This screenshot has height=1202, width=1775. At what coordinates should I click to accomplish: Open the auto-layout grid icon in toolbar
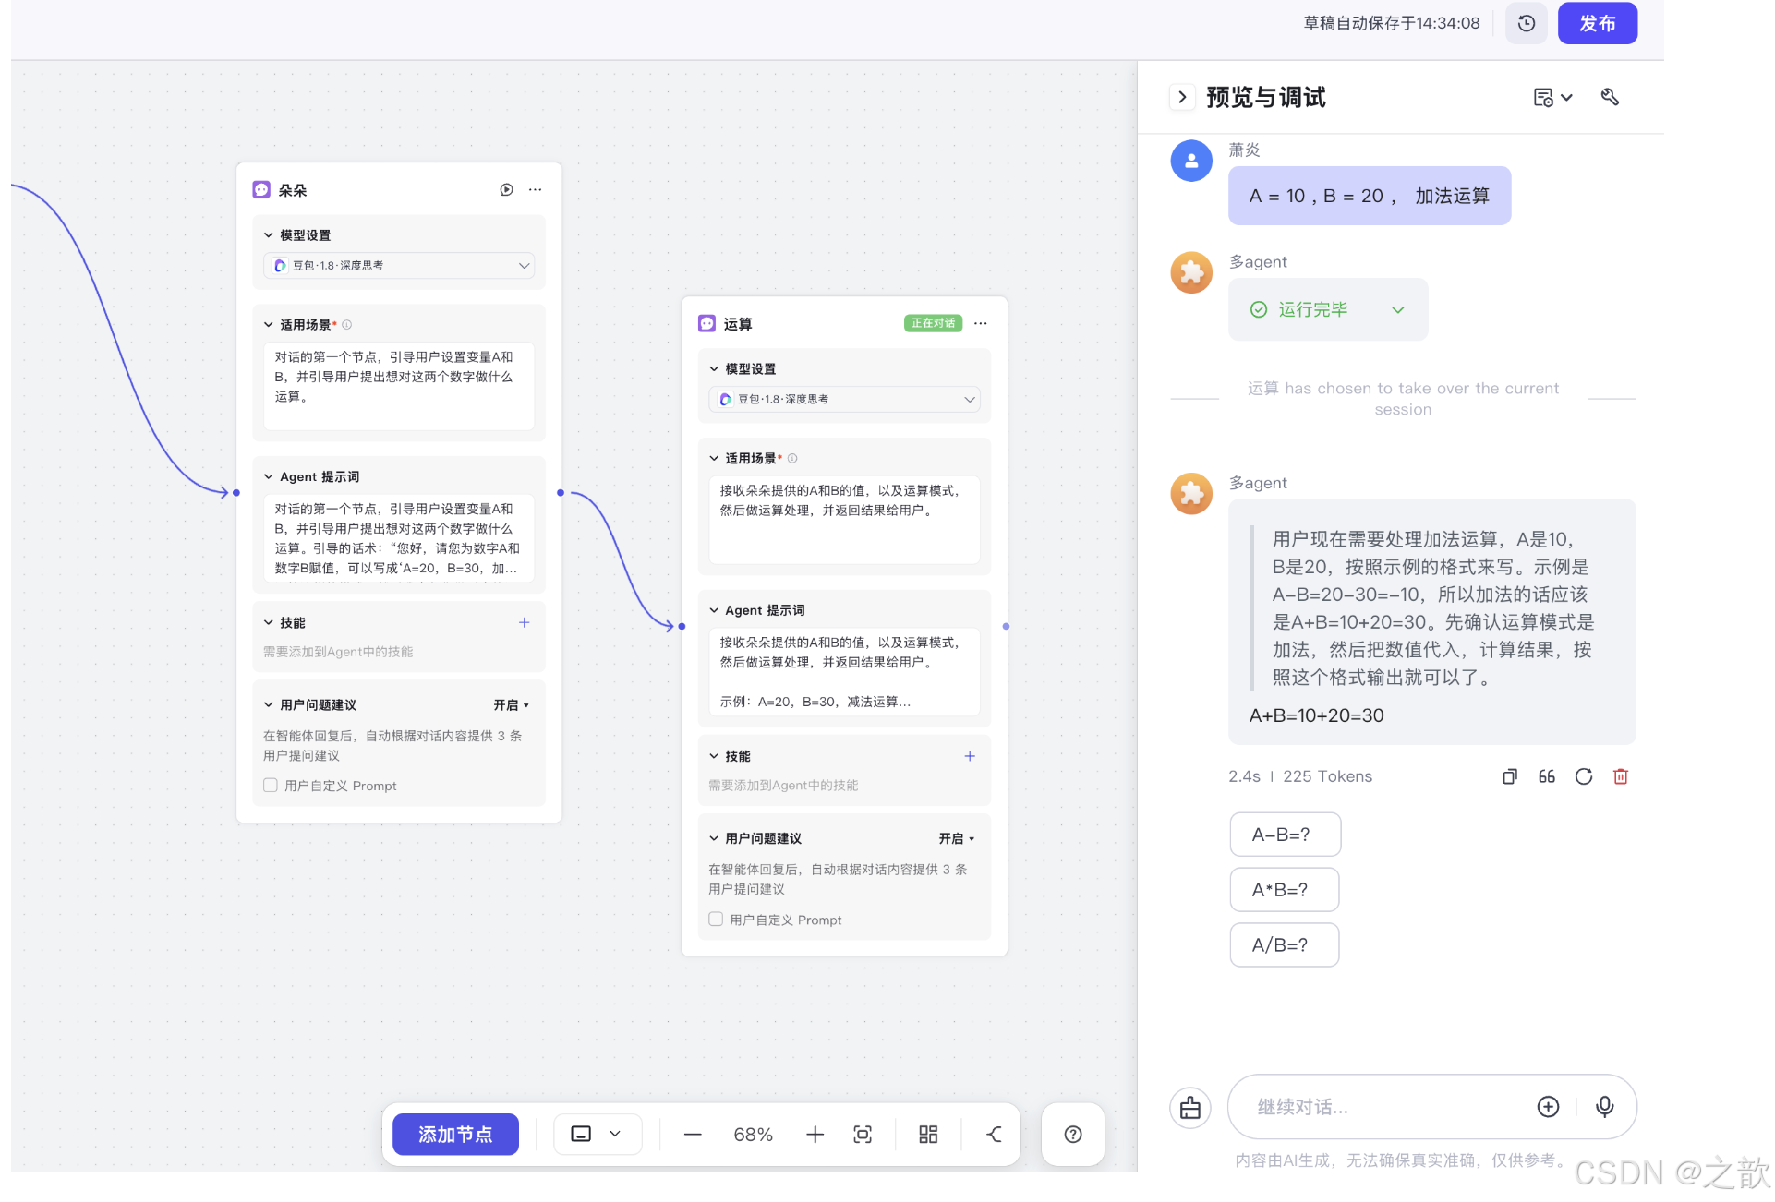click(927, 1134)
